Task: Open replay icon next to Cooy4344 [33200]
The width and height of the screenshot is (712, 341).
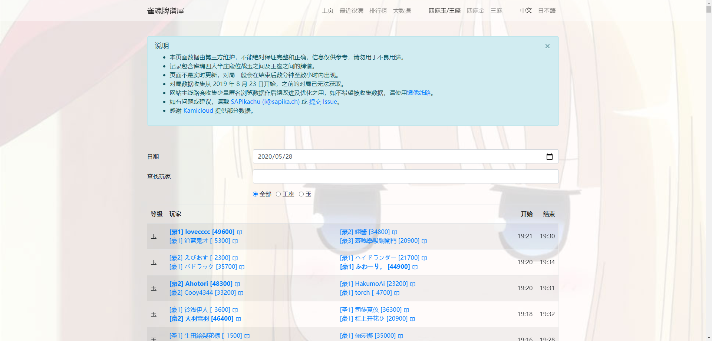Action: 241,293
